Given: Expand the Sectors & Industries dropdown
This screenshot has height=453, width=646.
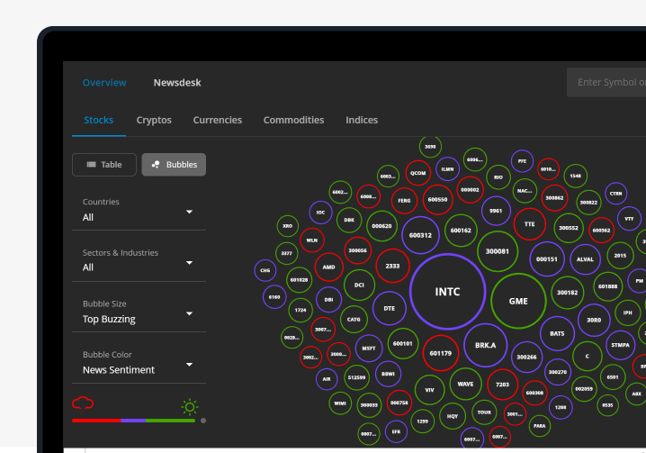Looking at the screenshot, I should pyautogui.click(x=139, y=261).
